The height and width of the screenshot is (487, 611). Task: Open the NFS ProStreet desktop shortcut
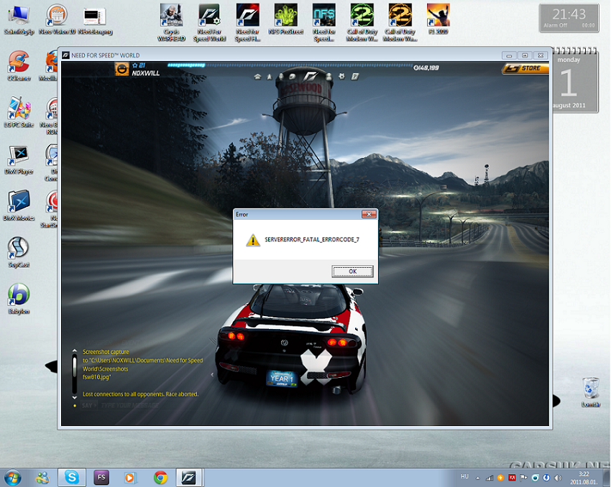(286, 19)
